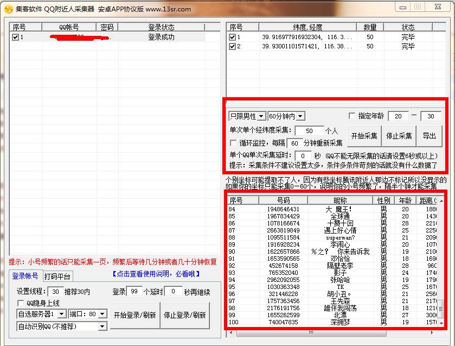Select result row nicknamed 全球通
The height and width of the screenshot is (346, 455).
(332, 216)
